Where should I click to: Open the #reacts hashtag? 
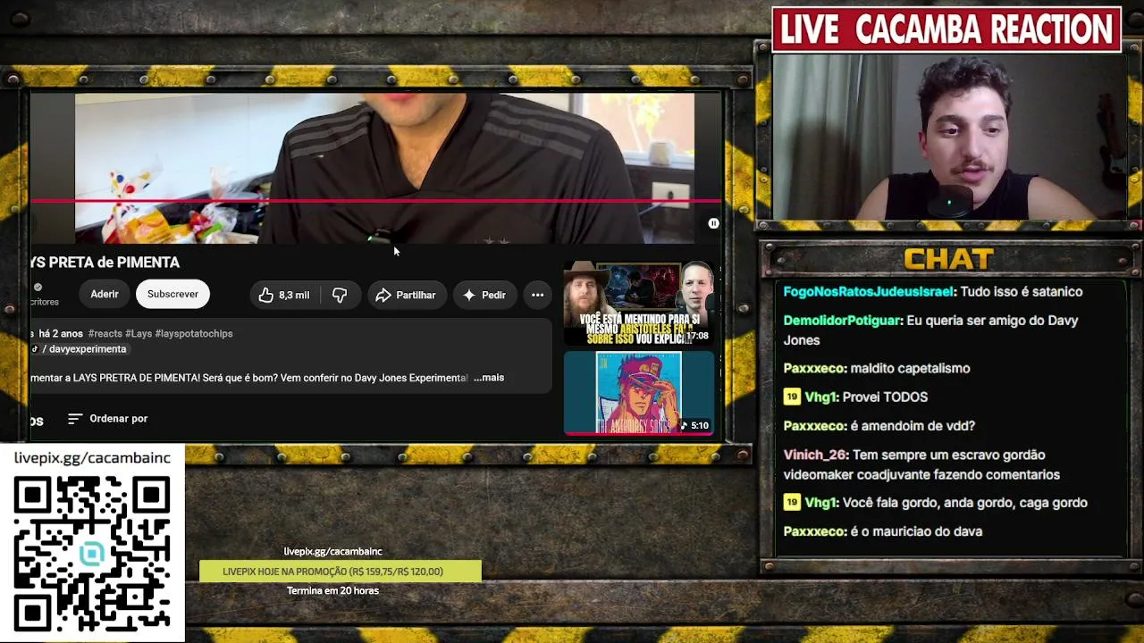(x=105, y=333)
